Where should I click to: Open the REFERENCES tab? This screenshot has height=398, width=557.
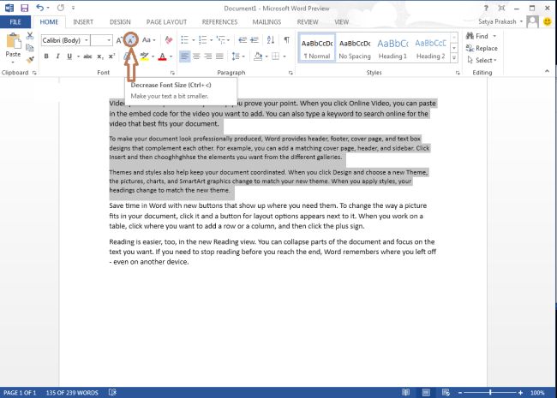[x=219, y=22]
